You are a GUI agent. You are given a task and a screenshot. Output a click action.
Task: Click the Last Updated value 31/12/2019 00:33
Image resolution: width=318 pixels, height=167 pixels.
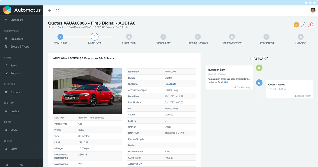coord(174,102)
